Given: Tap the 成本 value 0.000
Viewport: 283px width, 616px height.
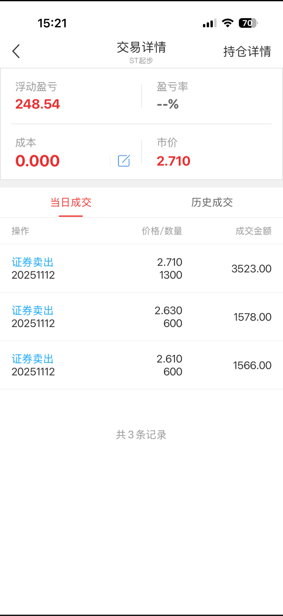Looking at the screenshot, I should point(38,161).
